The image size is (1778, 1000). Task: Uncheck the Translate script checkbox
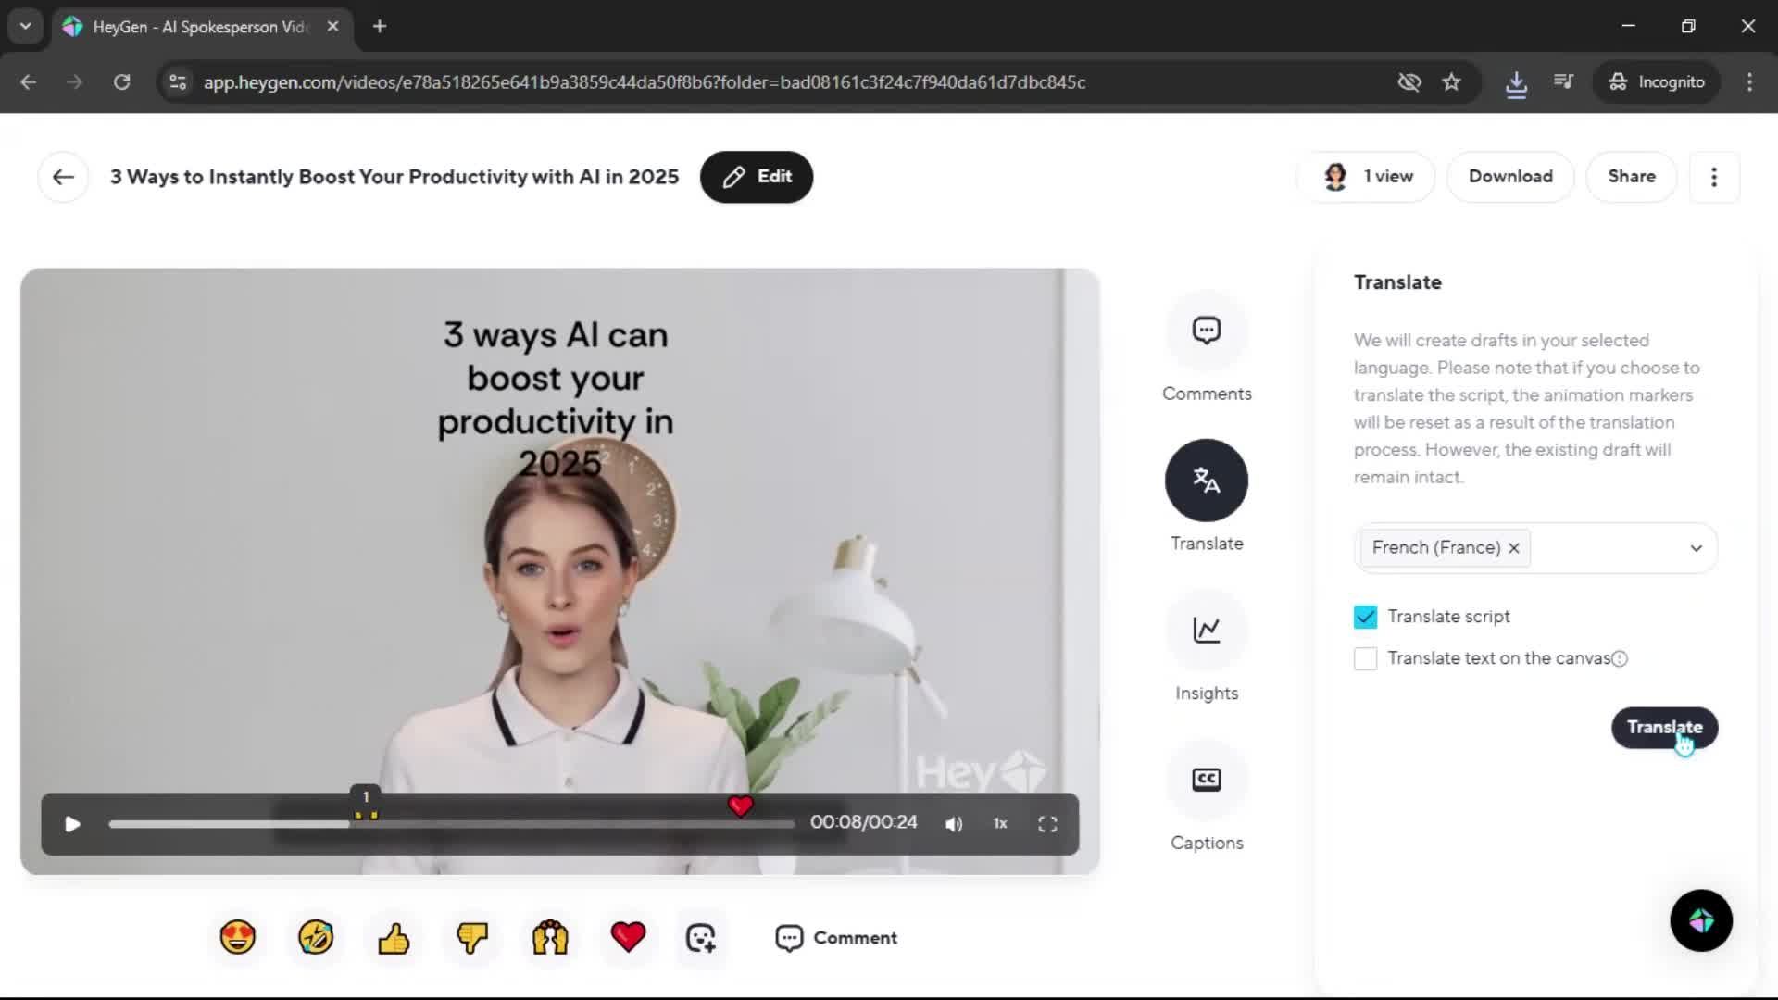click(x=1365, y=617)
